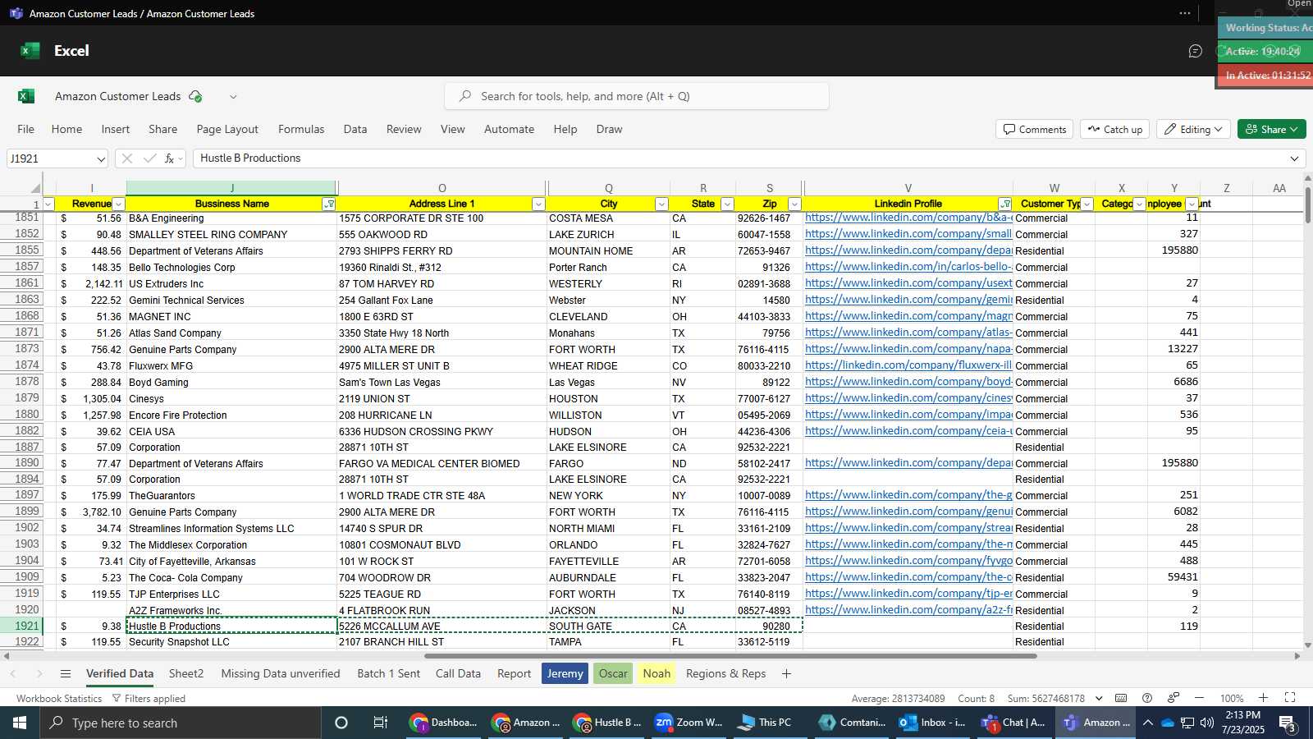The height and width of the screenshot is (739, 1313).
Task: Open Zoom Workplace from the taskbar
Action: tap(689, 723)
